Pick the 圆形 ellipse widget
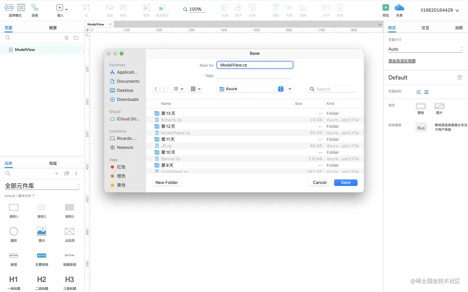 14,231
